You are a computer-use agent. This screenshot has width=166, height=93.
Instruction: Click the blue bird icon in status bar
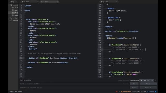pos(156,91)
